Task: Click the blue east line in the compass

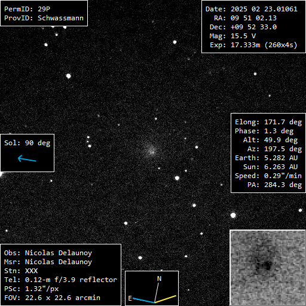Action: [x=143, y=301]
